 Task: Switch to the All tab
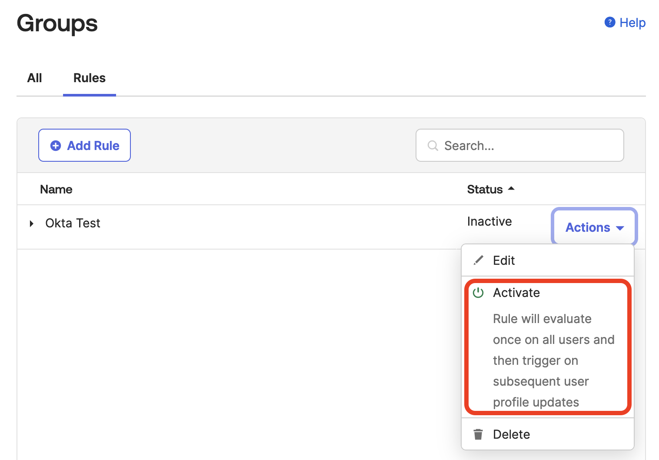tap(35, 78)
